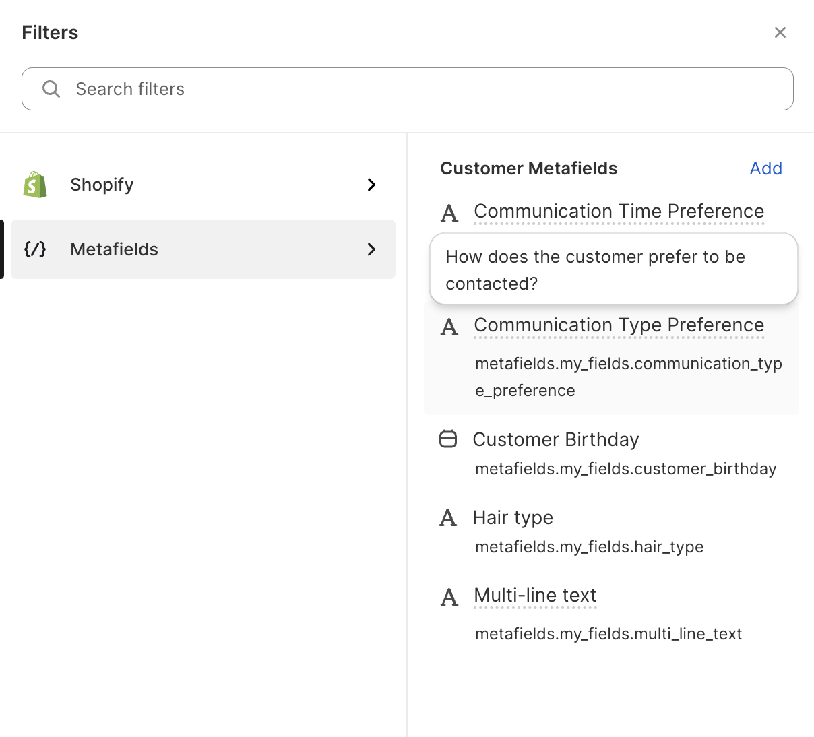The width and height of the screenshot is (814, 737).
Task: Select the Metafields category
Action: click(x=203, y=249)
